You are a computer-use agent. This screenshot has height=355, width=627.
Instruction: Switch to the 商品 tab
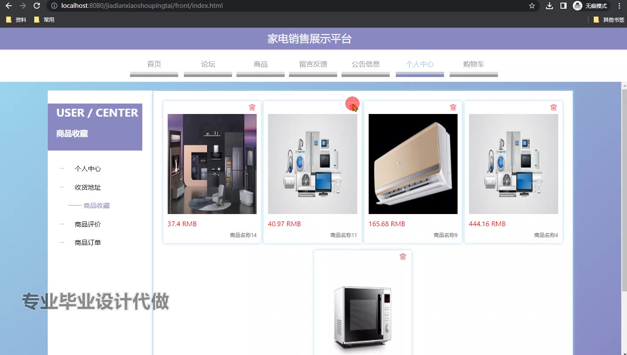pos(260,64)
